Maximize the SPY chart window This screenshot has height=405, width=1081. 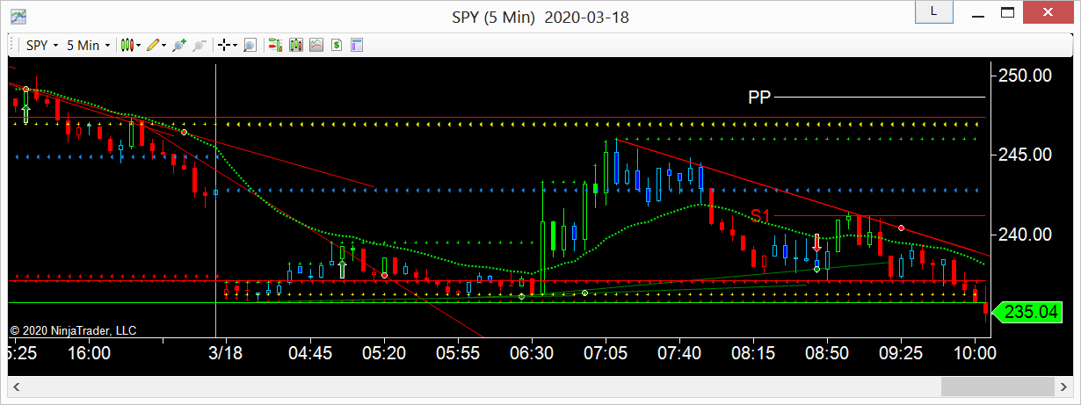[1007, 12]
